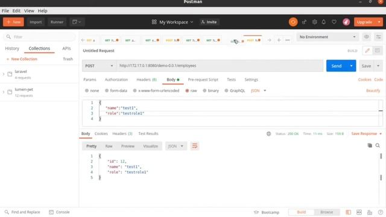The image size is (386, 217).
Task: Open the manage environments sliders icon
Action: tap(378, 37)
